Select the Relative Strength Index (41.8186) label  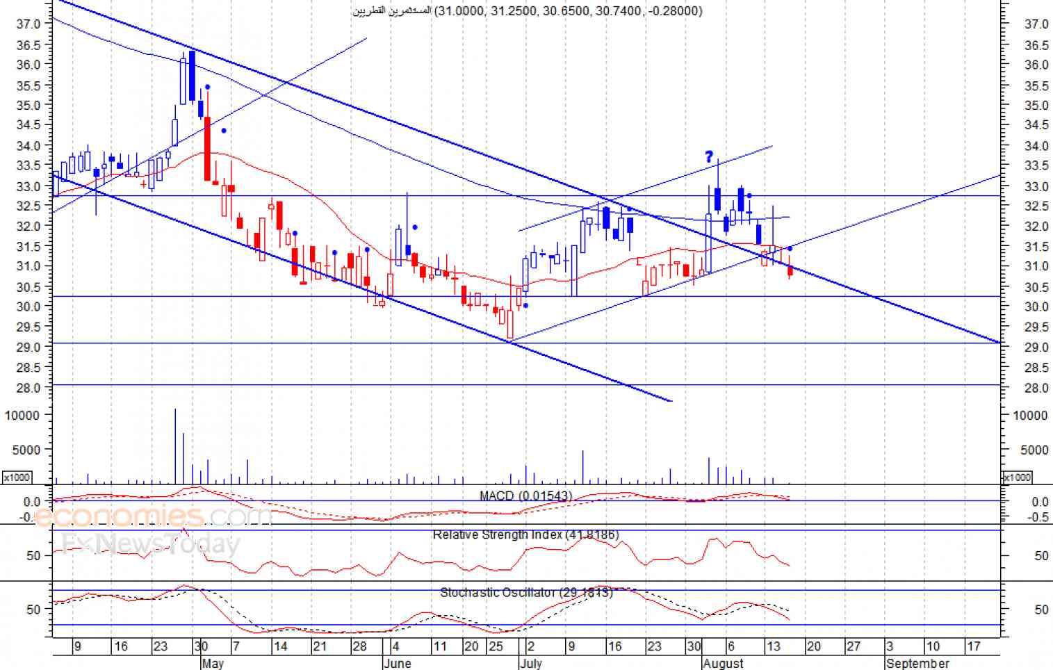[x=525, y=534]
